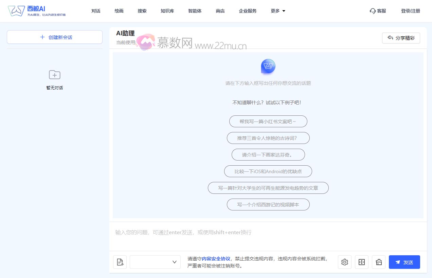Viewport: 432px width, 278px height.
Task: Expand the 更多 menu
Action: coord(277,11)
